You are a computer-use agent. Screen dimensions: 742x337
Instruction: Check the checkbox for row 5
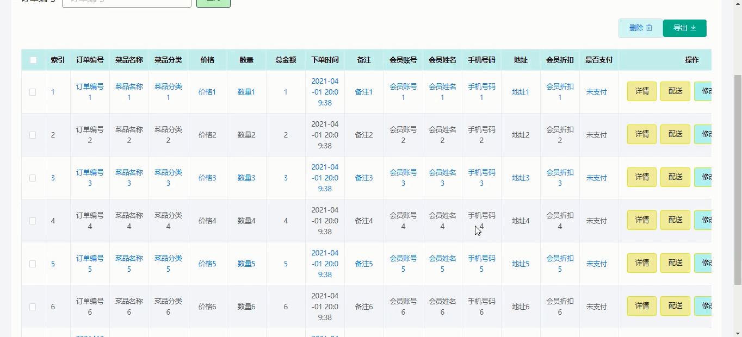click(x=33, y=264)
